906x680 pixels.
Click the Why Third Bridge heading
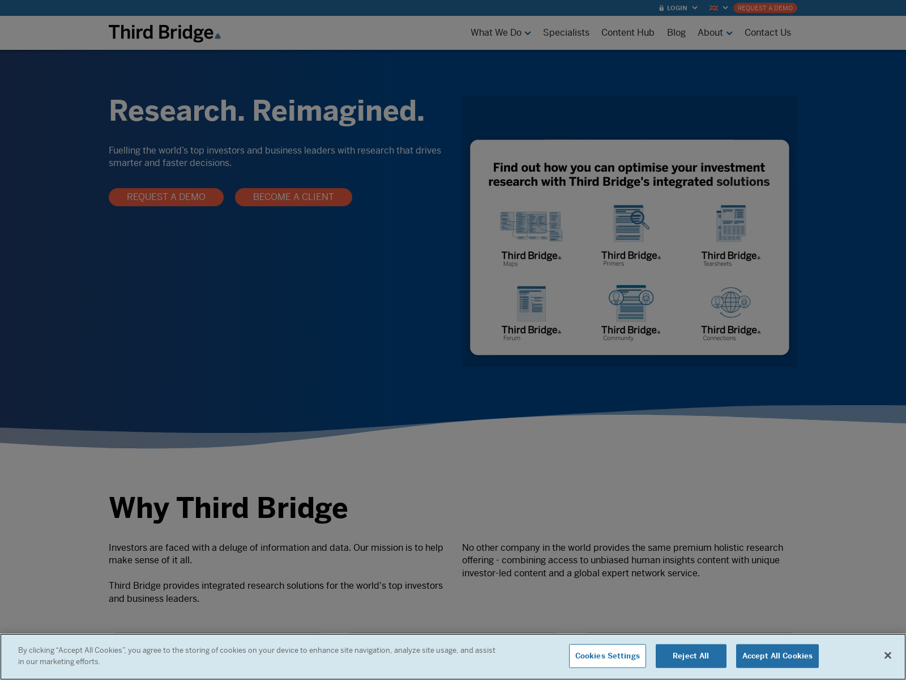pos(228,508)
